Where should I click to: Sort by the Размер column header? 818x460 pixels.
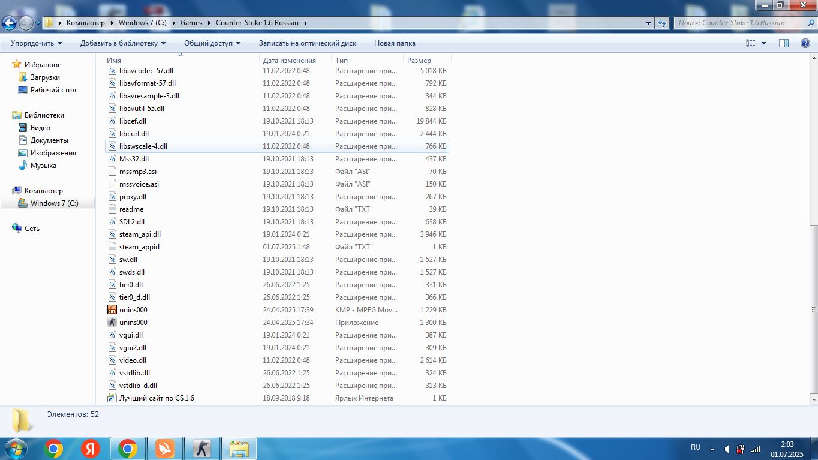click(x=427, y=61)
